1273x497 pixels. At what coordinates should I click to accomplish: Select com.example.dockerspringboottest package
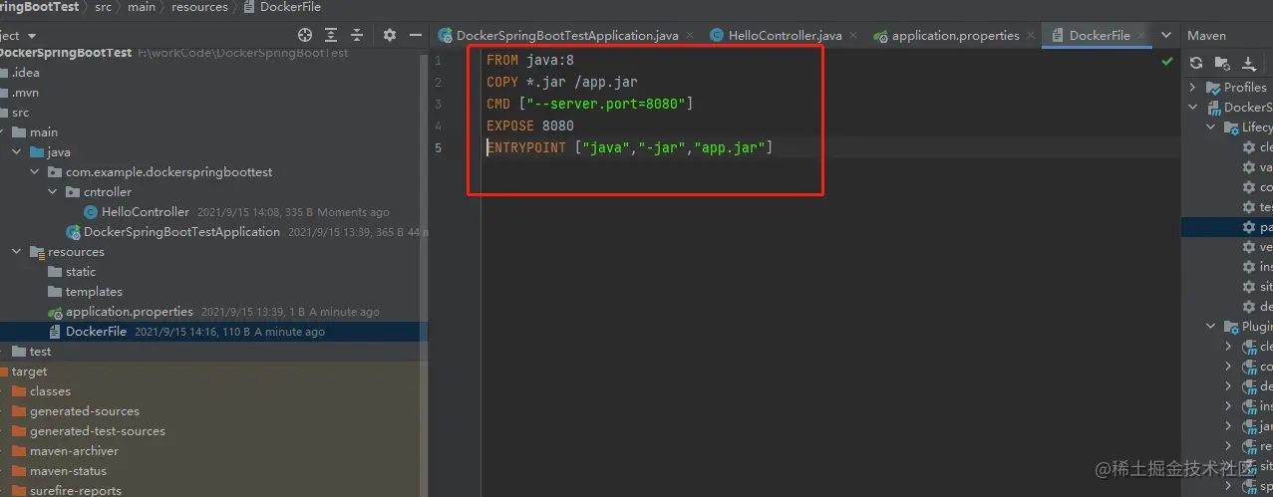(168, 172)
